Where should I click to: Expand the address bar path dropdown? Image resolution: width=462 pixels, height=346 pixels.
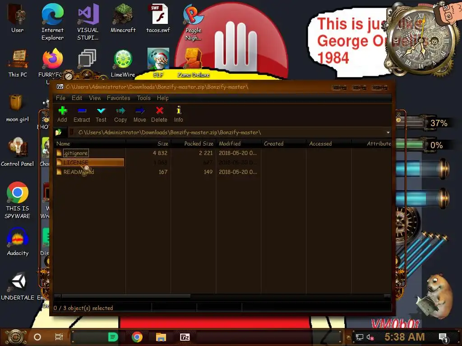pos(388,133)
